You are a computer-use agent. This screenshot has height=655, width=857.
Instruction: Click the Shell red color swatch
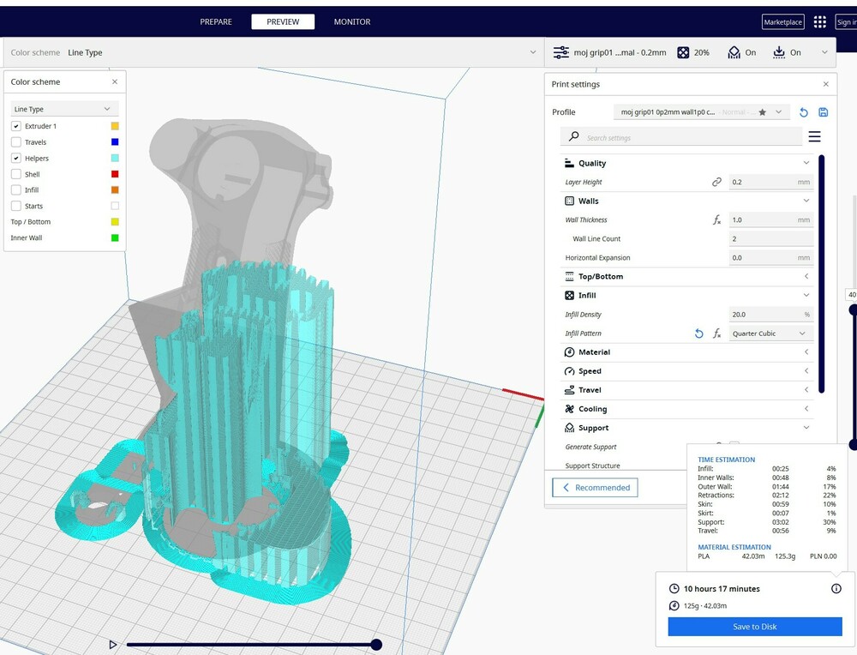115,174
